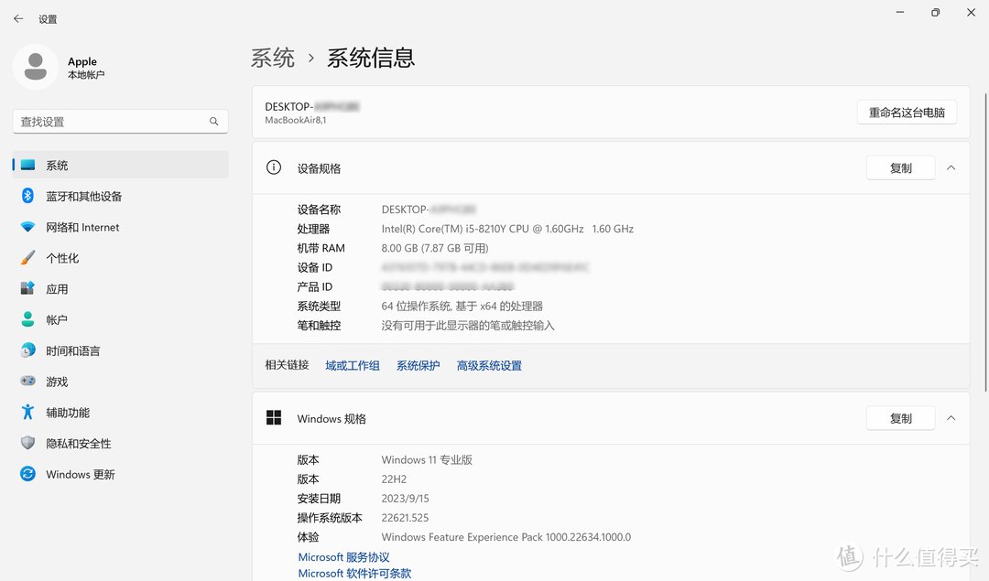Select the 8.00 GB RAM value text
Viewport: 989px width, 581px height.
click(x=435, y=248)
